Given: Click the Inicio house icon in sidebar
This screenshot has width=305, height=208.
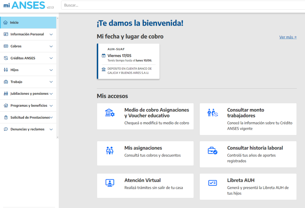Looking at the screenshot, I should (5, 22).
